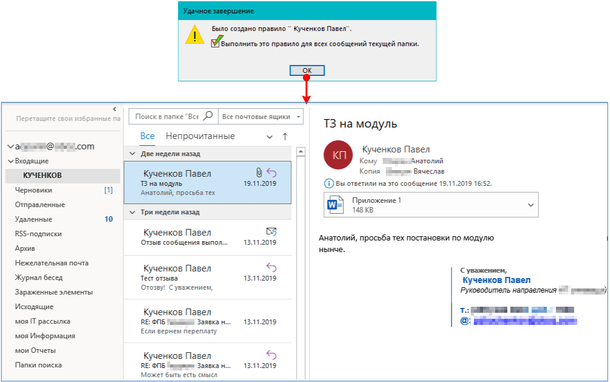Click the search magnifier icon in folder search
Screen dimensions: 610x382
208,116
